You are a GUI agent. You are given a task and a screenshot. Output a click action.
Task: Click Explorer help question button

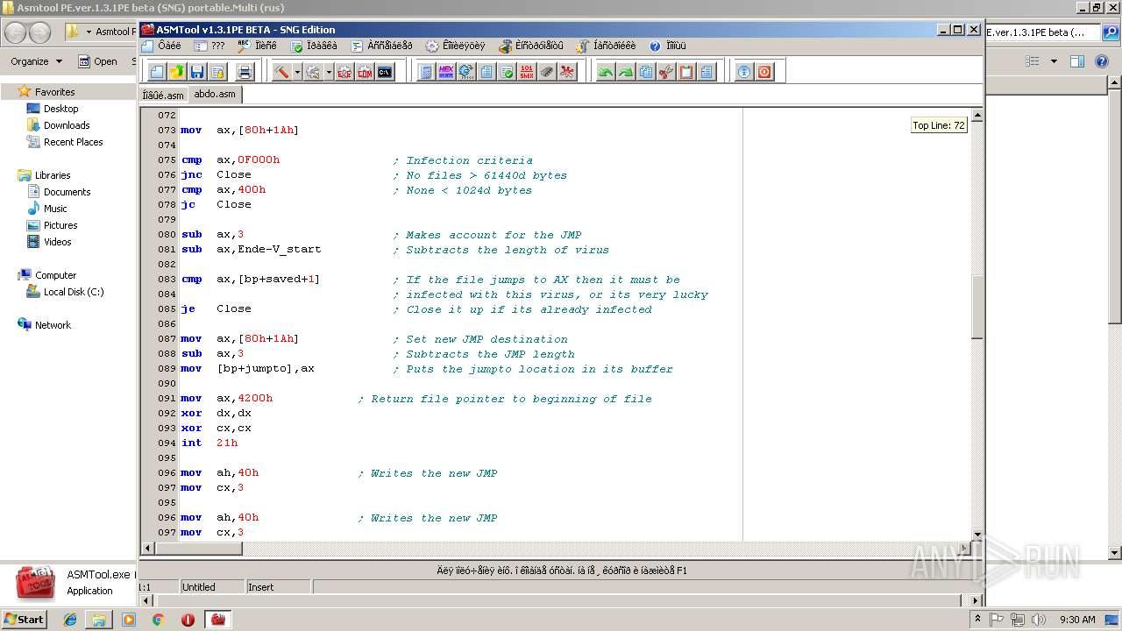click(1101, 61)
